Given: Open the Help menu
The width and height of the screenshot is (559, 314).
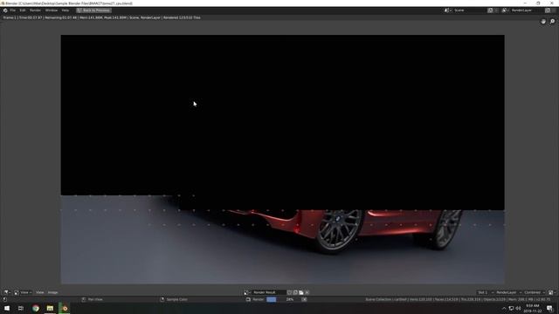Looking at the screenshot, I should [66, 10].
